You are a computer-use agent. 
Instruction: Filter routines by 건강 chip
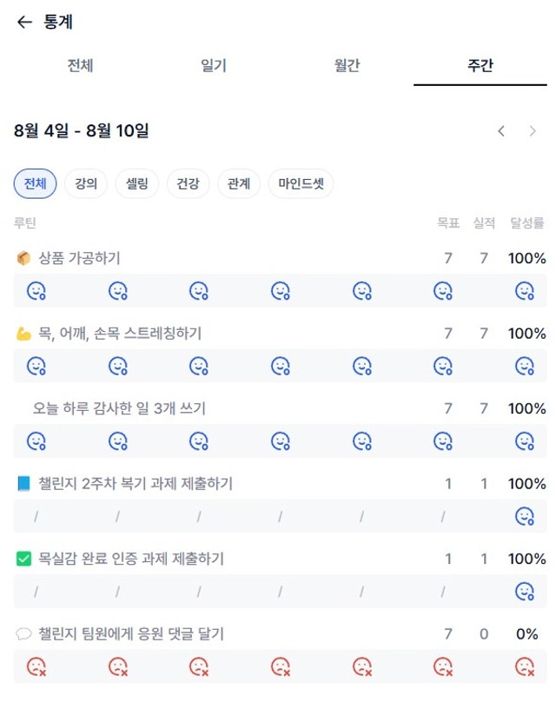coord(189,183)
